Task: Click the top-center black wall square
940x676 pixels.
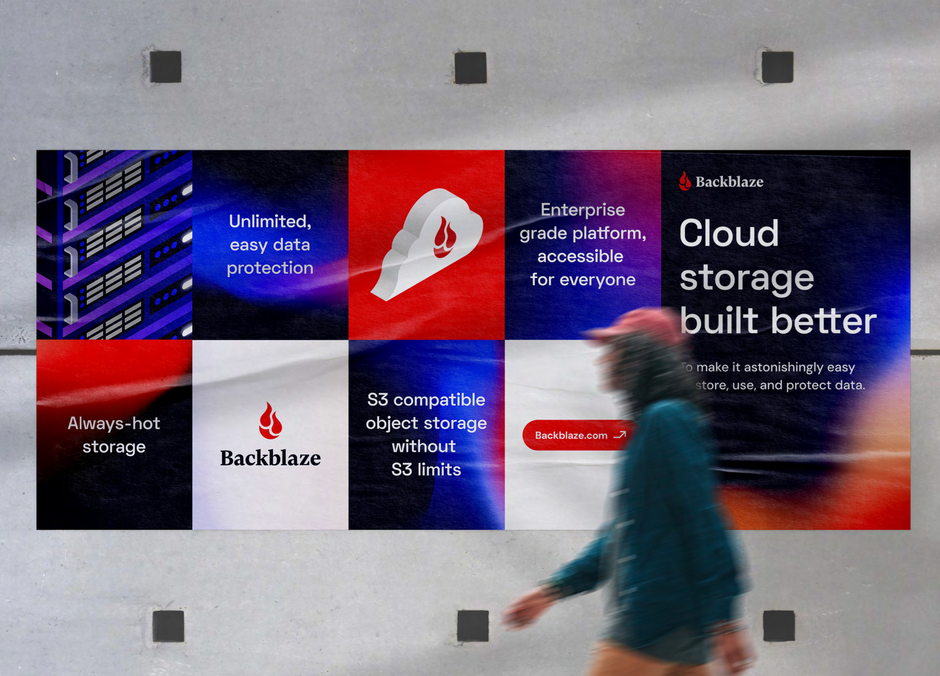Action: (470, 68)
